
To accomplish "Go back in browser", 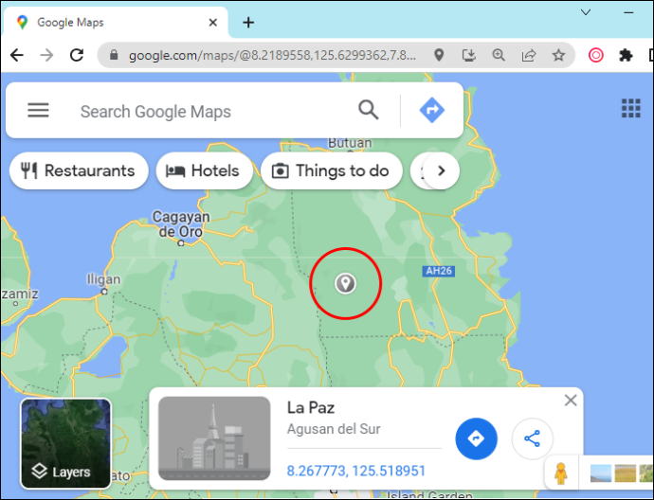I will point(17,55).
